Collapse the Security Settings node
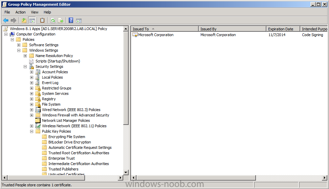Viewport: 329px width, 189px height. point(25,66)
